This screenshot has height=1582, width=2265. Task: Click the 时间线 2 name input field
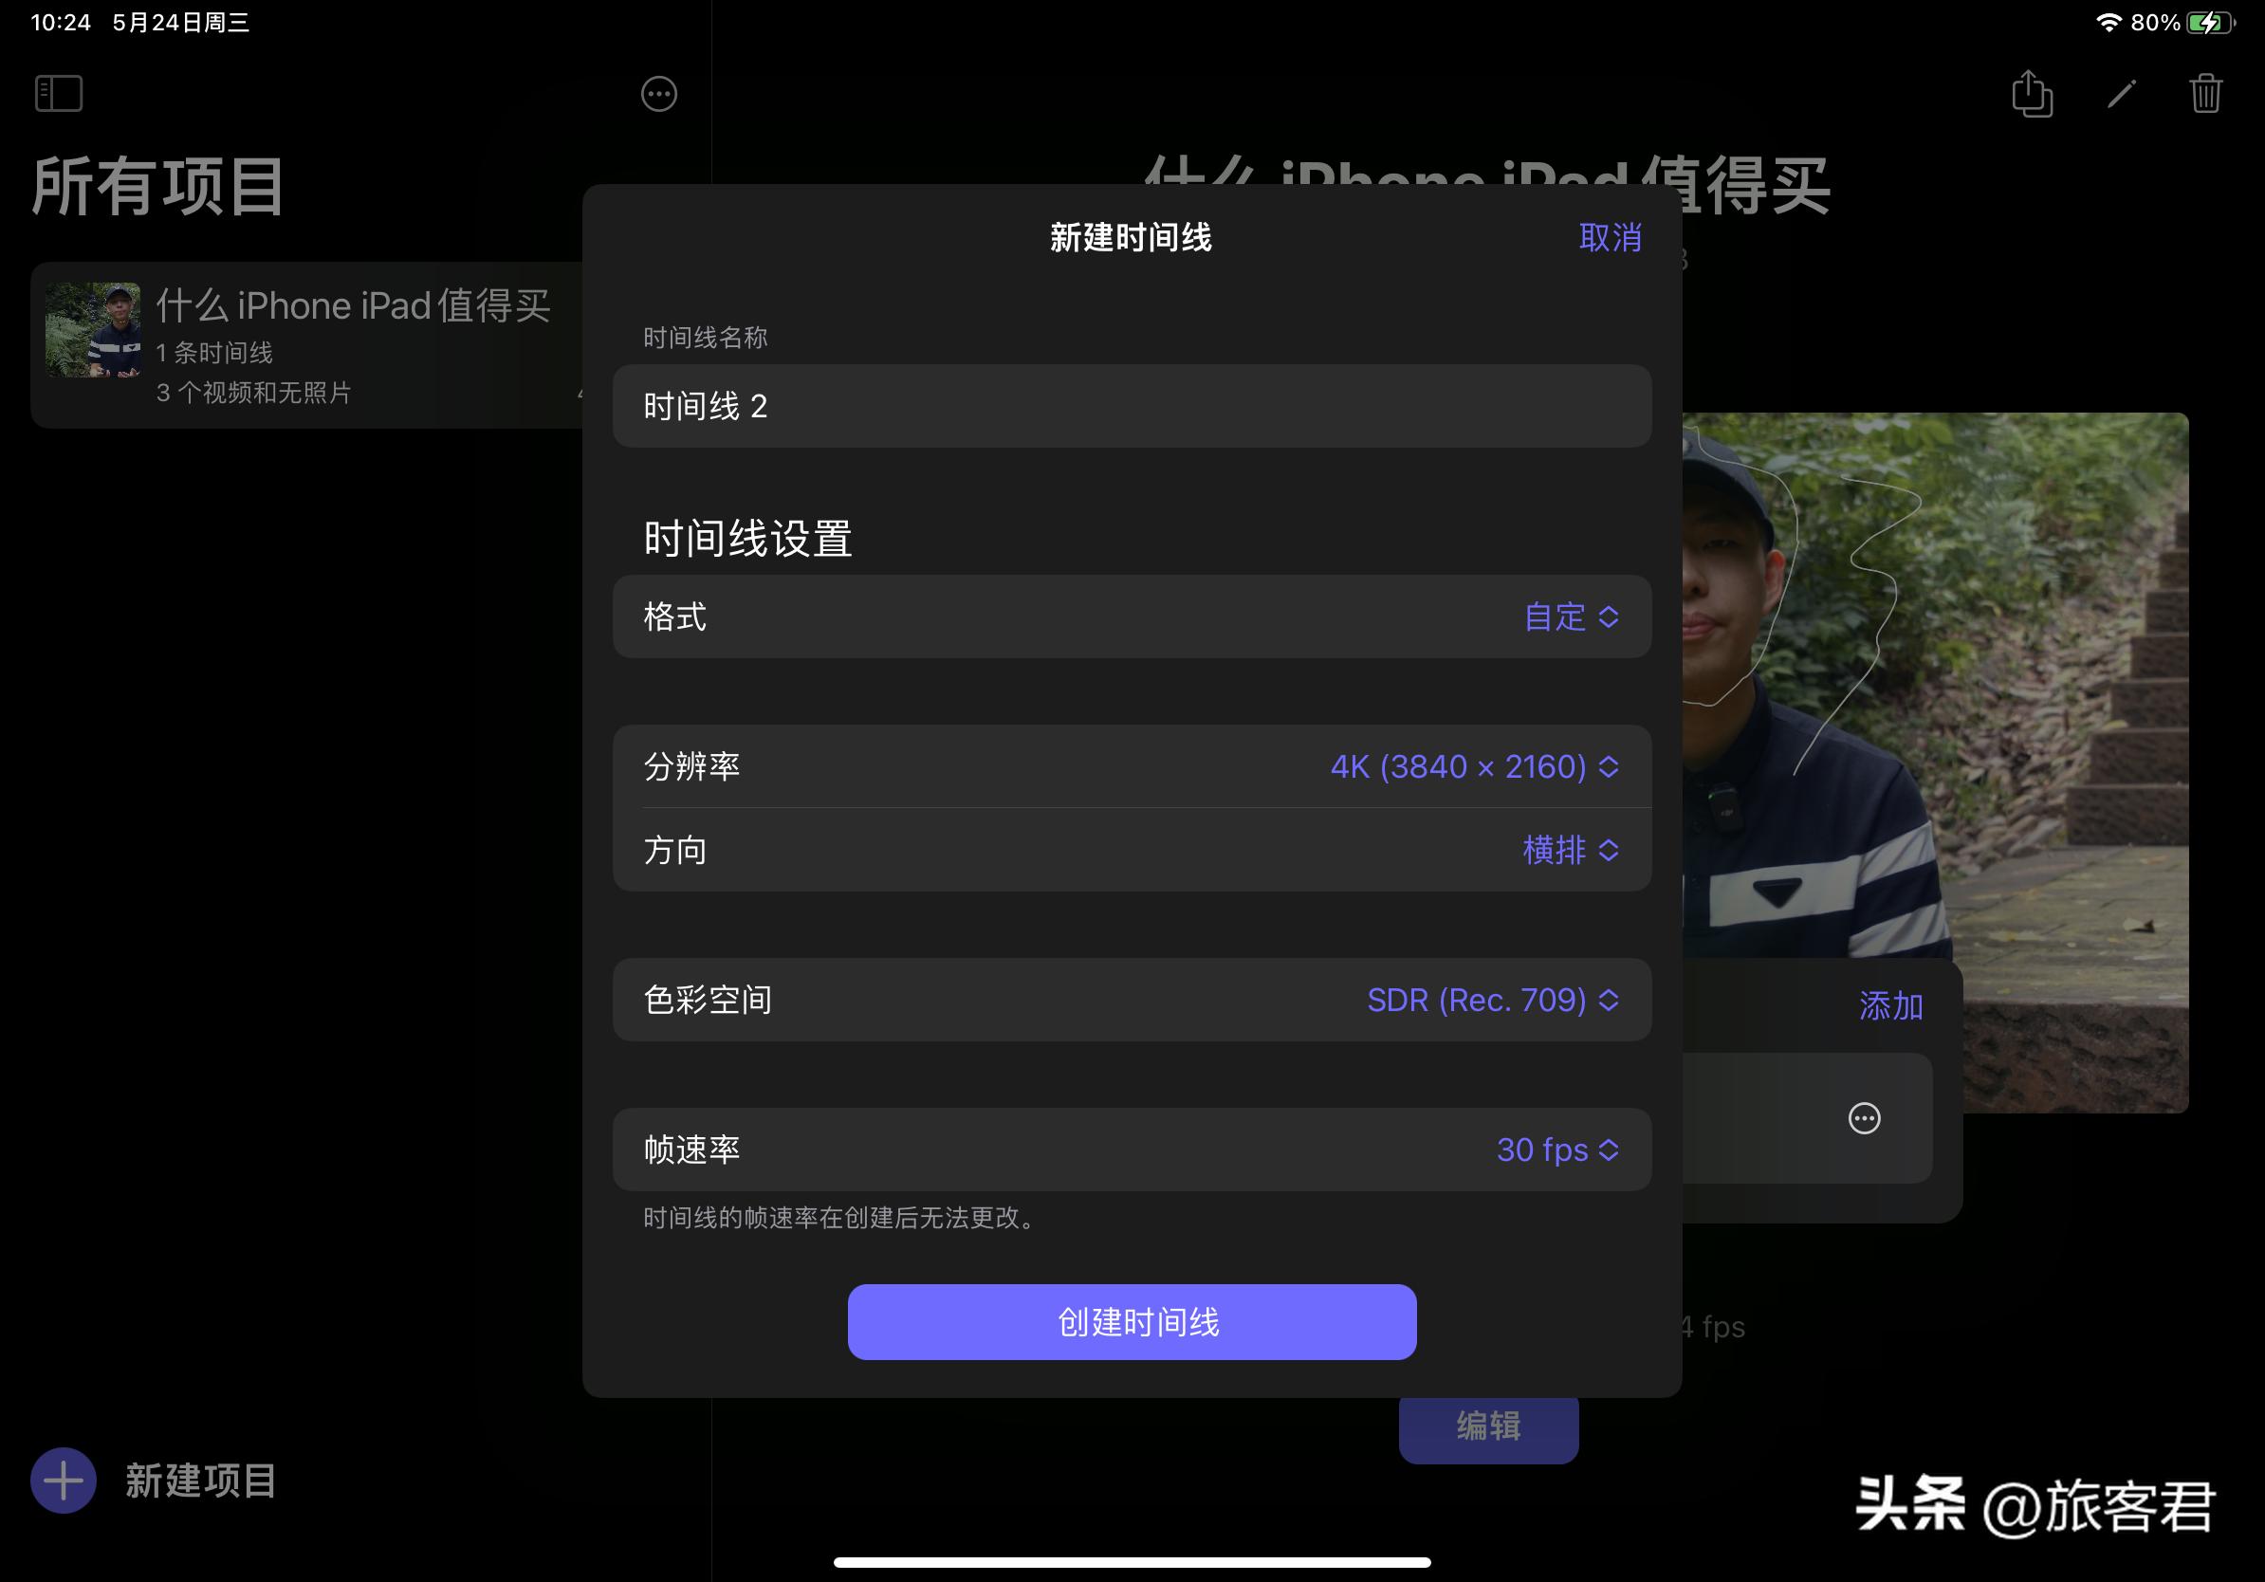1132,405
